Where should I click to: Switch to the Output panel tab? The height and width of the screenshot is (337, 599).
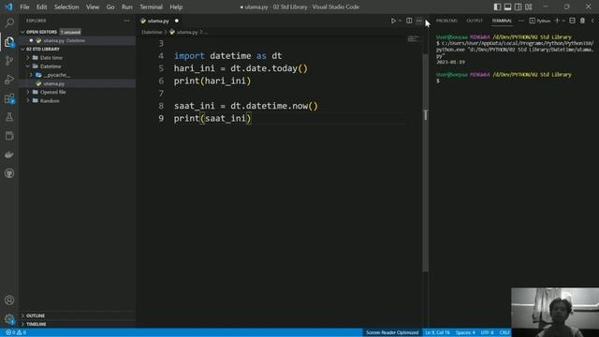tap(475, 21)
